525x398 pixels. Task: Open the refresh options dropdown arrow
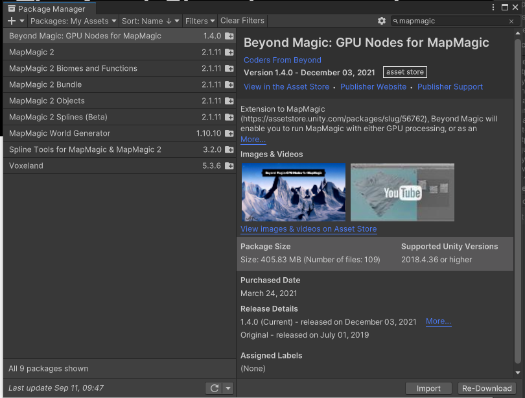228,388
